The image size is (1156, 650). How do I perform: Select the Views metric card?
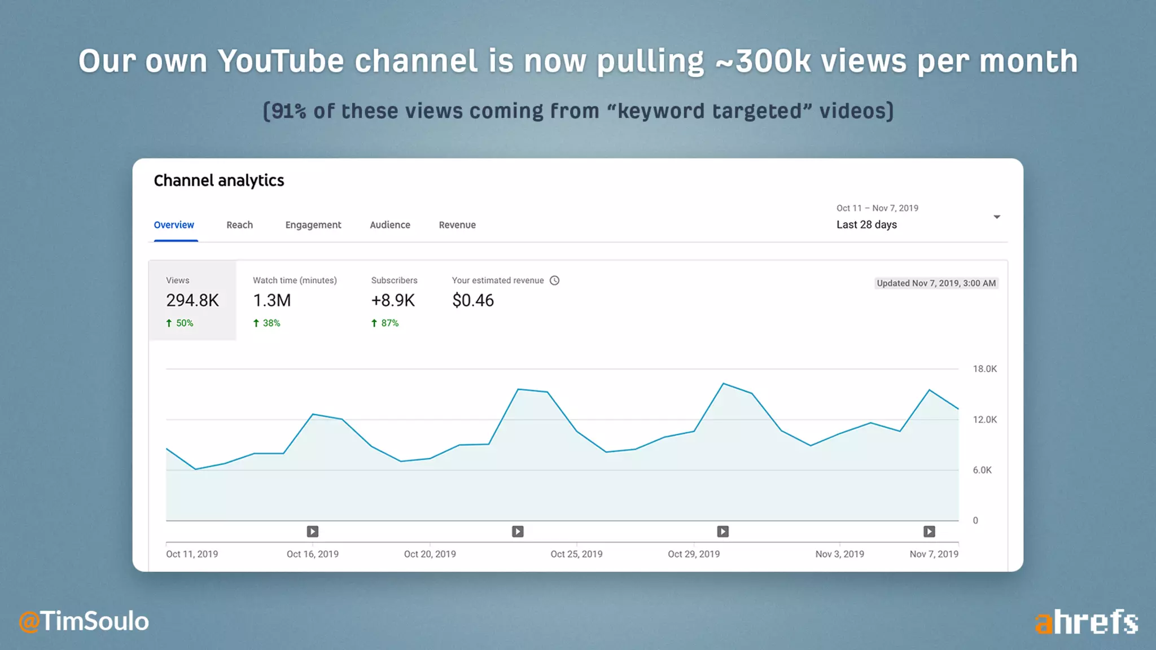tap(192, 300)
